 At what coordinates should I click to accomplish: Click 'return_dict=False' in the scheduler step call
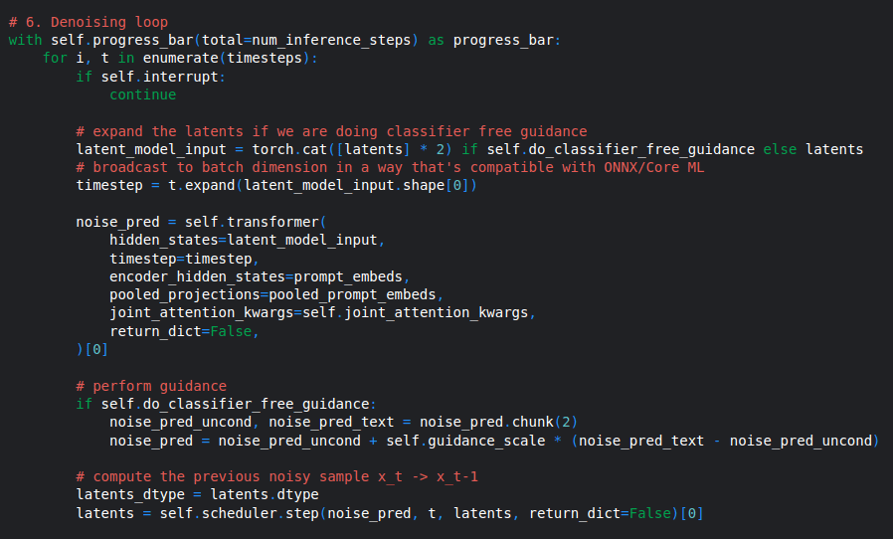(x=600, y=513)
